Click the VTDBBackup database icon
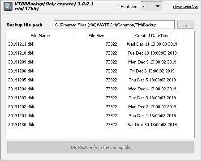The height and width of the screenshot is (161, 202). [8, 7]
